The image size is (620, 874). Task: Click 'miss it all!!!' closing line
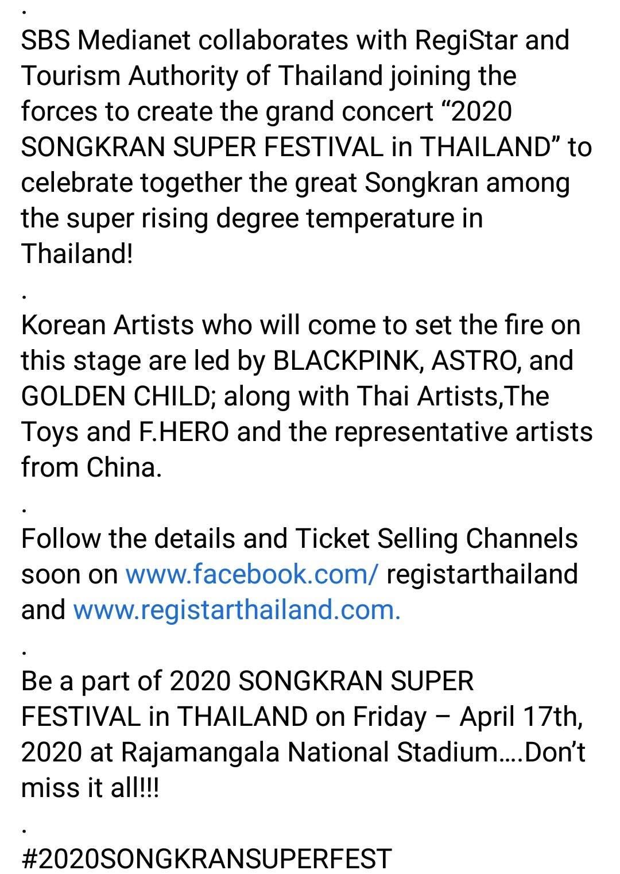pos(90,787)
